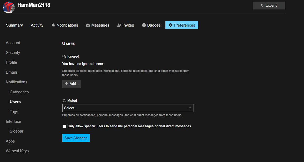Open the Webcal Keys section
The width and height of the screenshot is (304, 162).
click(x=17, y=151)
